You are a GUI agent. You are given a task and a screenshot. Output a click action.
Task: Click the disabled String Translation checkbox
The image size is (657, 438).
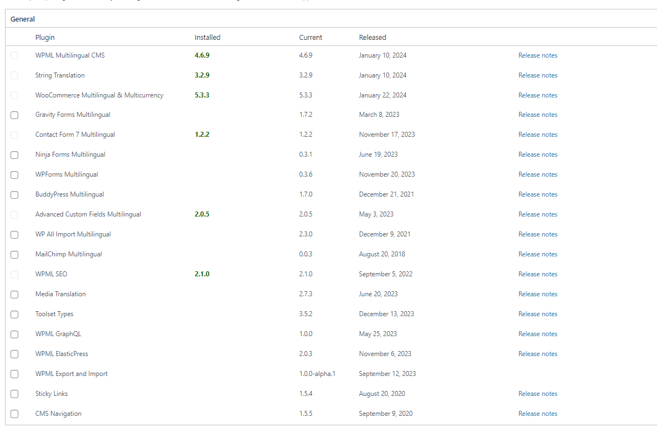coord(14,75)
